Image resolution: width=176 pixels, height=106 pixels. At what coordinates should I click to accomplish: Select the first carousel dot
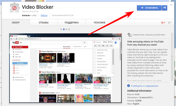61,29
